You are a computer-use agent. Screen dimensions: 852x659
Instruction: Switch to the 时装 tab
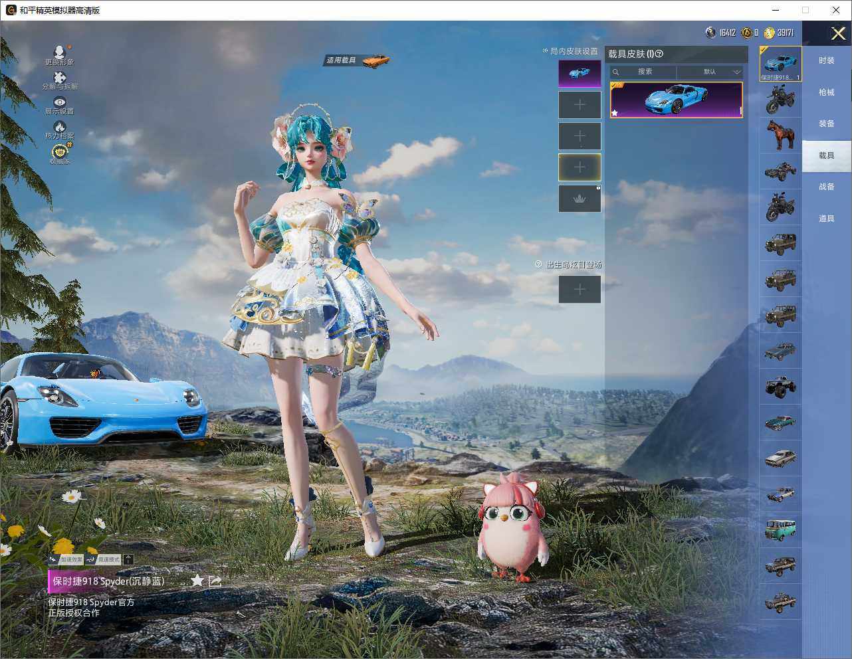[827, 60]
